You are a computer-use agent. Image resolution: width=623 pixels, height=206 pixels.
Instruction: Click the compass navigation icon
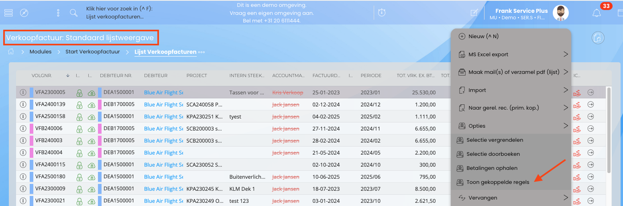pos(24,13)
